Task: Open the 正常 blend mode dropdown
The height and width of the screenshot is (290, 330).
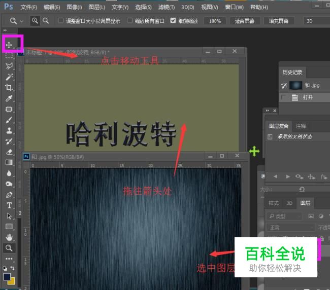Action: [290, 228]
